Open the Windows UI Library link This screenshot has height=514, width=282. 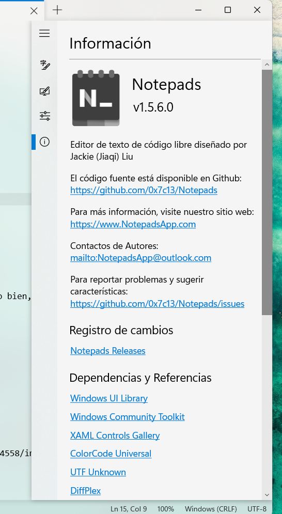point(109,398)
